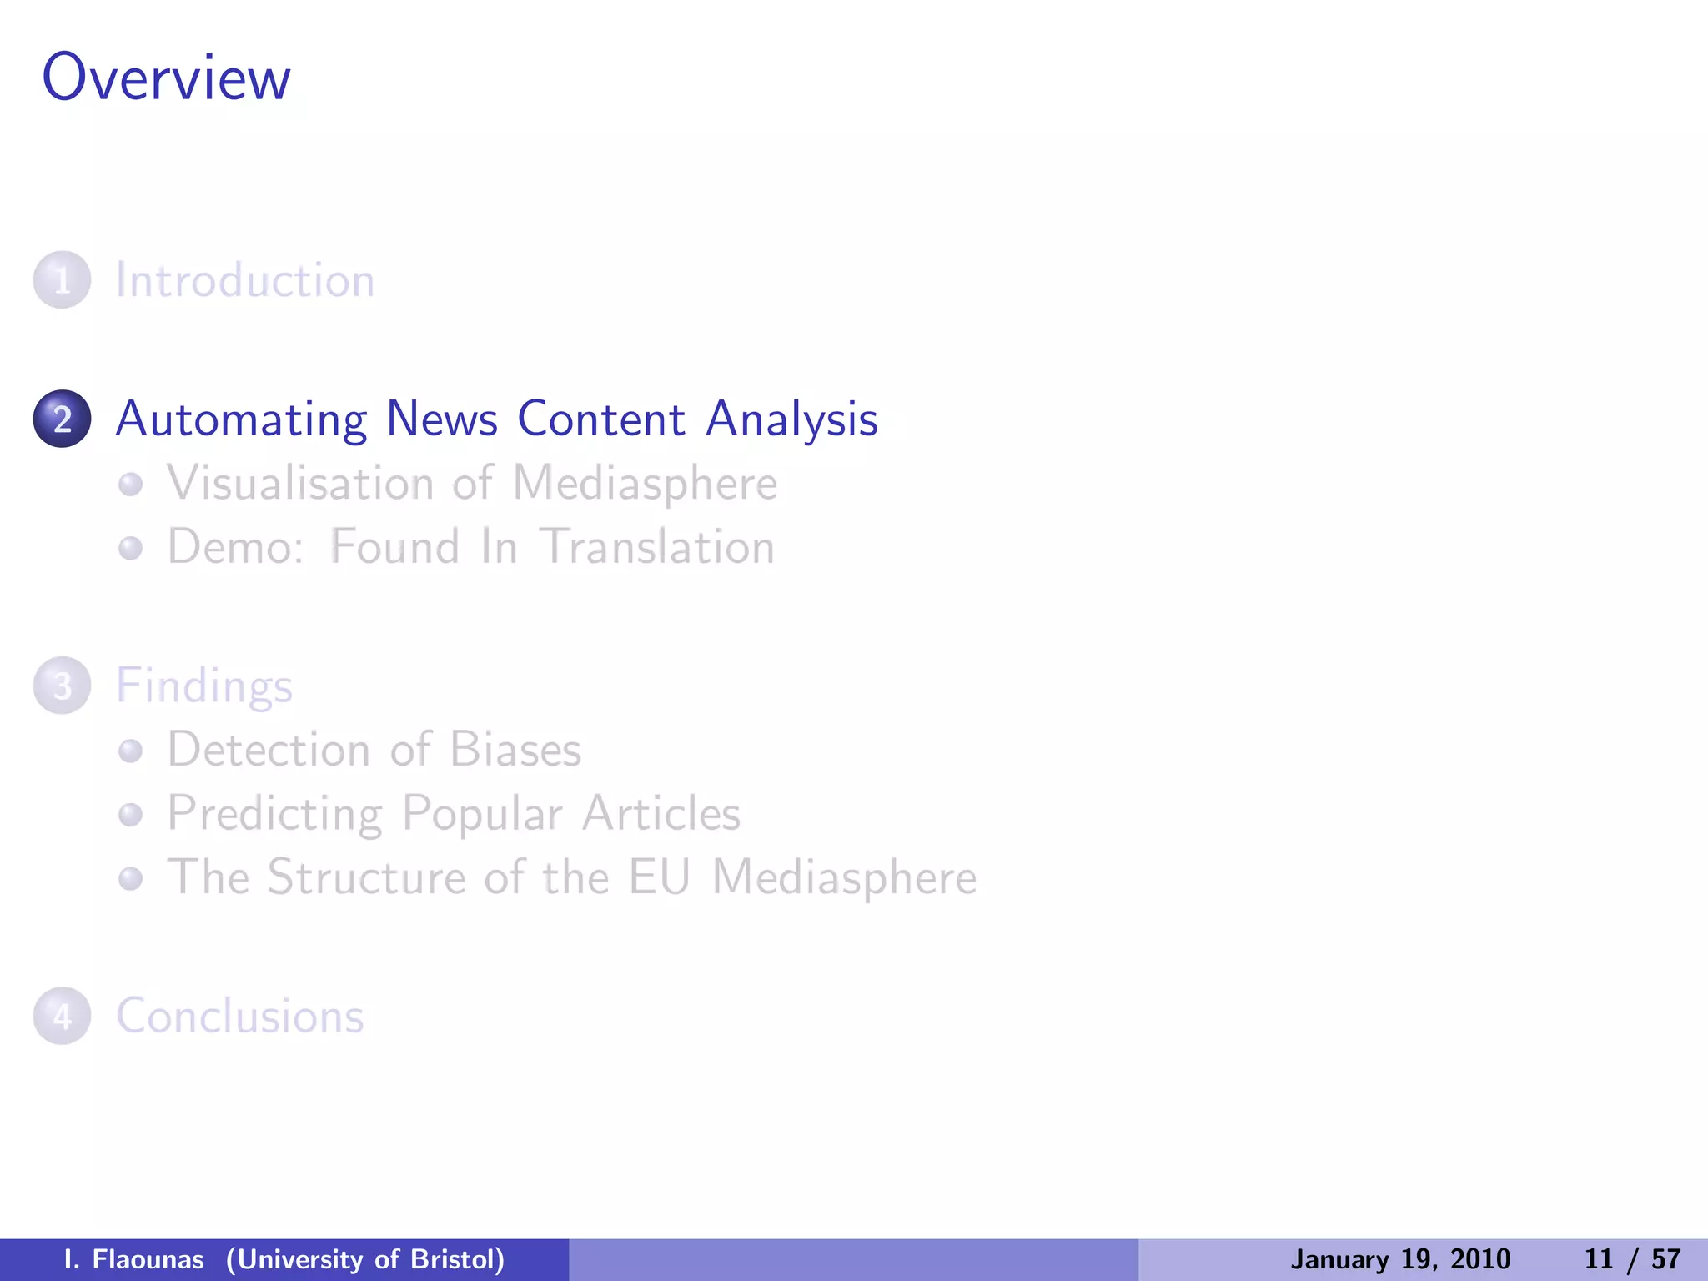The image size is (1708, 1281).
Task: Open Demo: Found In Translation subsection
Action: point(471,547)
